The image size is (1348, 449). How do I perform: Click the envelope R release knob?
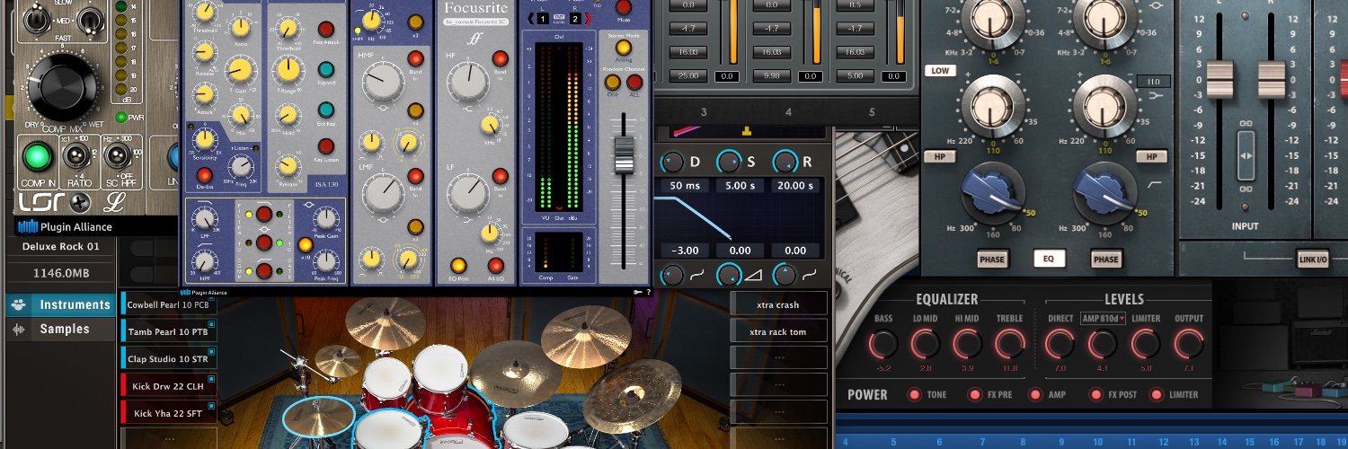coord(785,163)
